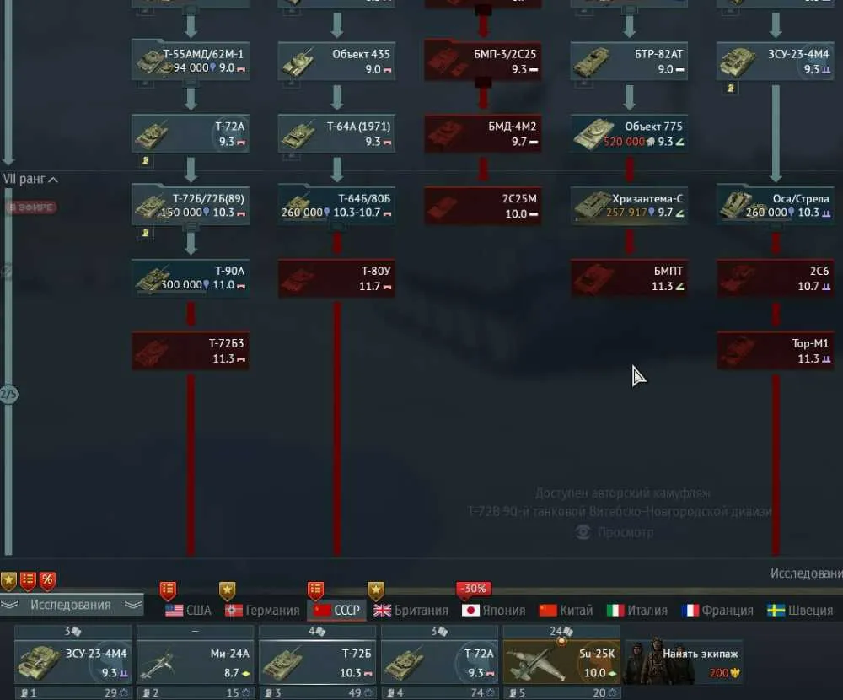Click the gold star badge above Исследования
843x700 pixels.
[x=8, y=580]
